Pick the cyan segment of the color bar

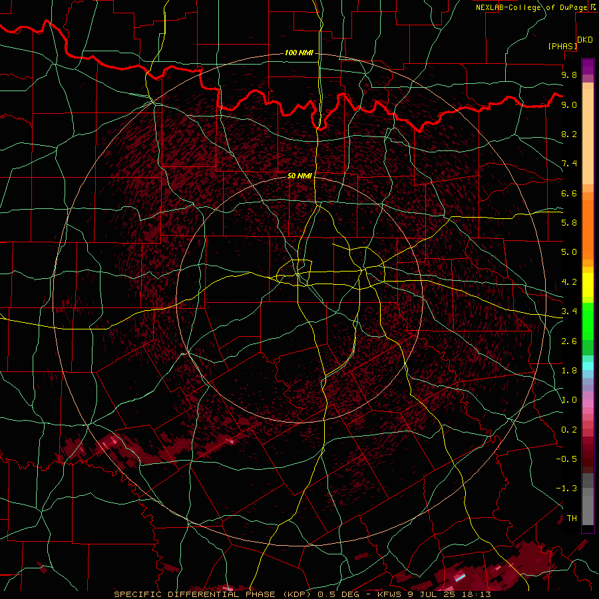coord(588,365)
